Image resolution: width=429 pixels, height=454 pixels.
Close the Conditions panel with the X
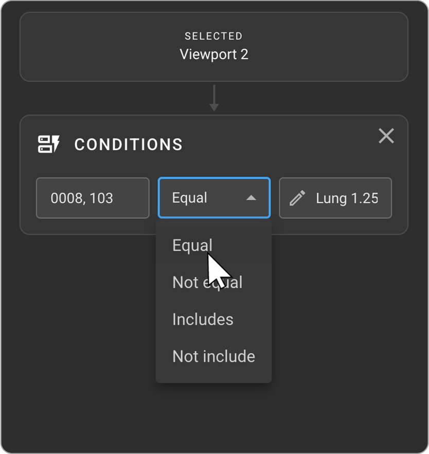(386, 136)
